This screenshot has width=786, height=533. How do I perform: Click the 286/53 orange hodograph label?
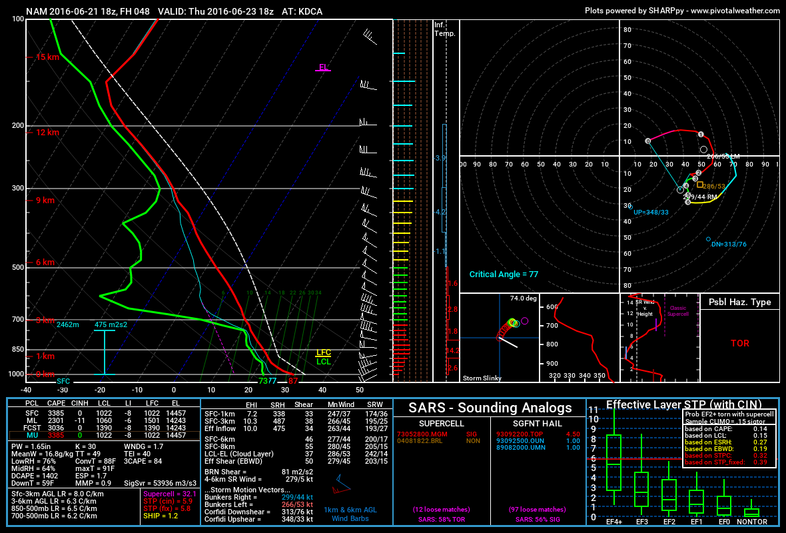pos(714,186)
